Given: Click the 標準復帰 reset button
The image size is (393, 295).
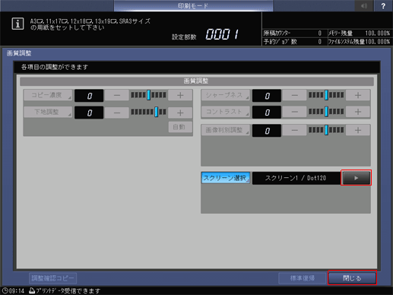Looking at the screenshot, I should [x=302, y=278].
